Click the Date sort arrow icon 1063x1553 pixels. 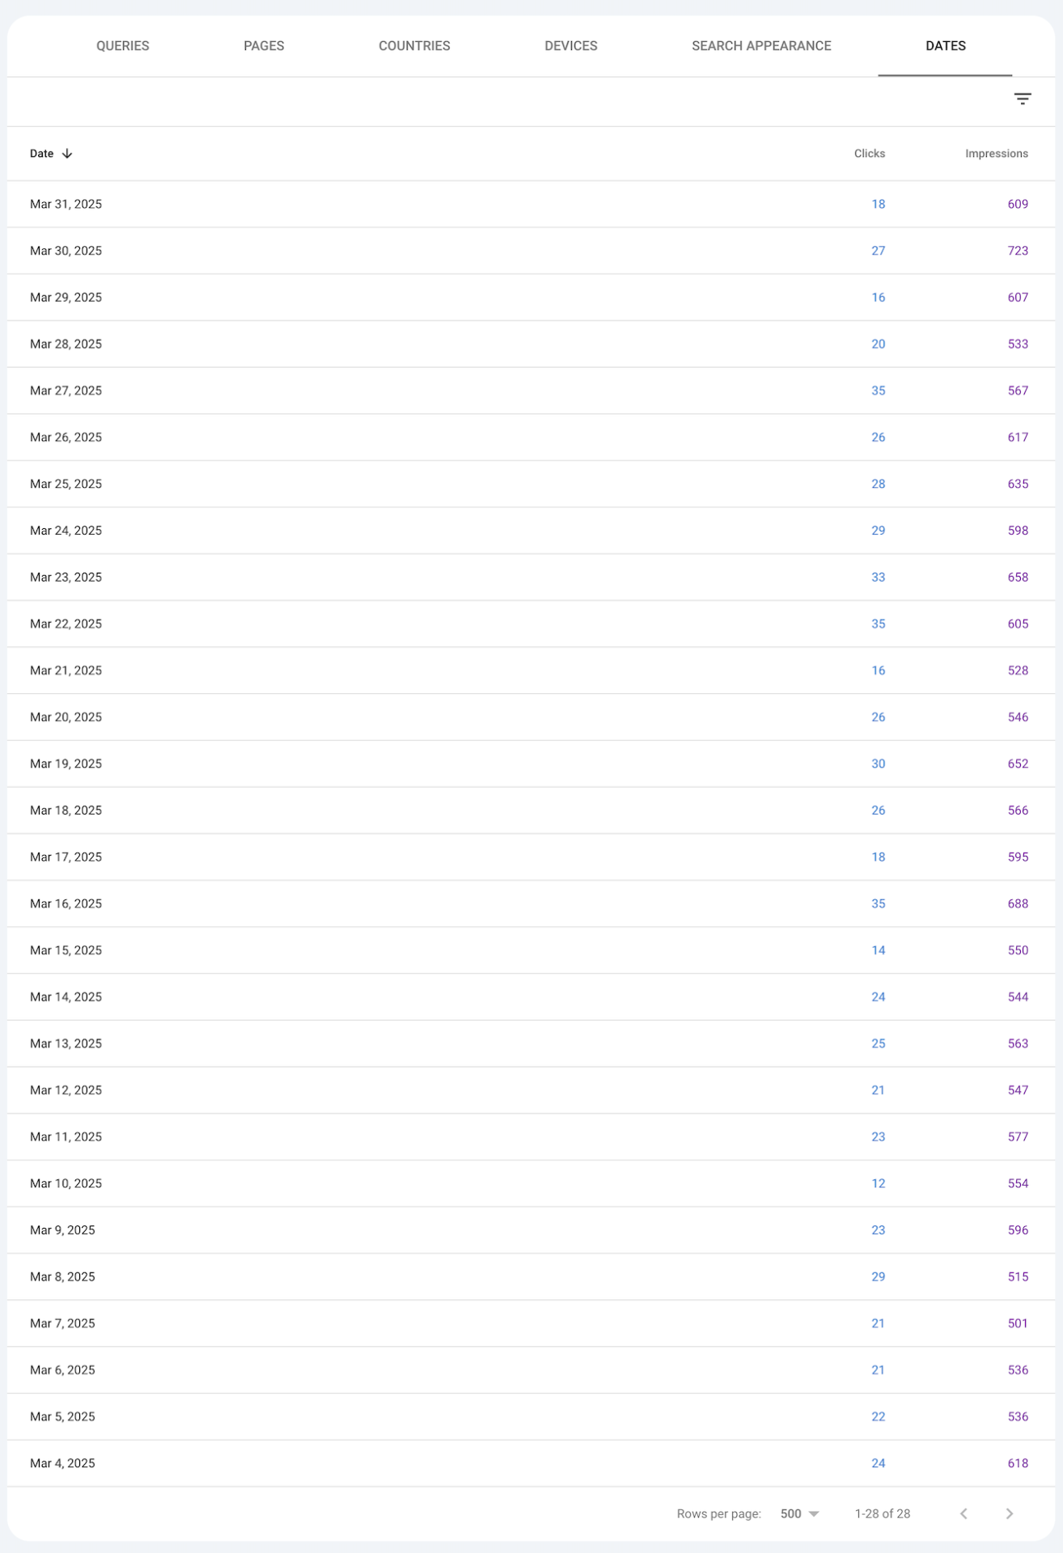click(x=67, y=154)
